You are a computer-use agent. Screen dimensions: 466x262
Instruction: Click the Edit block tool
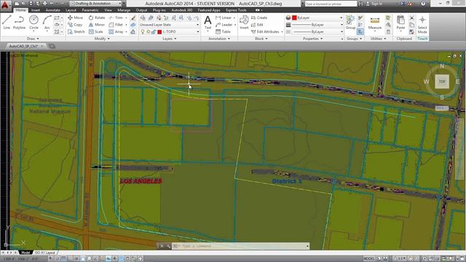(257, 25)
